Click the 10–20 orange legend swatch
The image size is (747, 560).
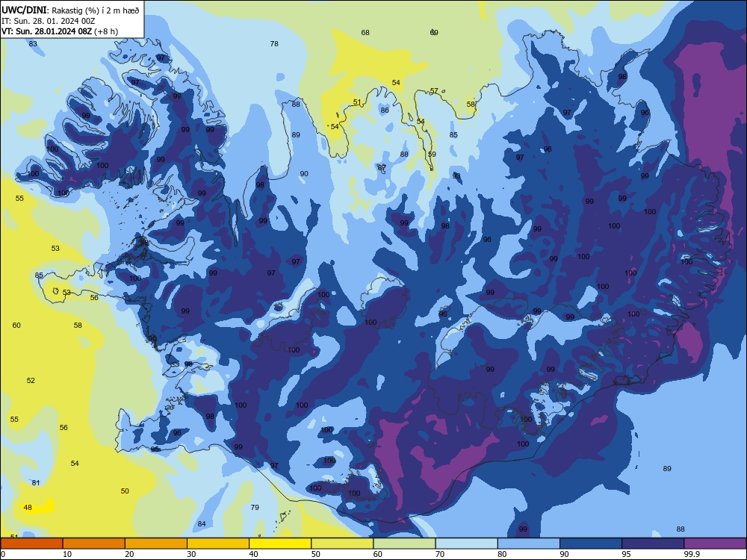[94, 544]
